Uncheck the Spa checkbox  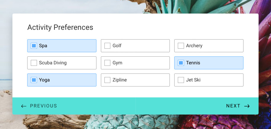coord(34,46)
